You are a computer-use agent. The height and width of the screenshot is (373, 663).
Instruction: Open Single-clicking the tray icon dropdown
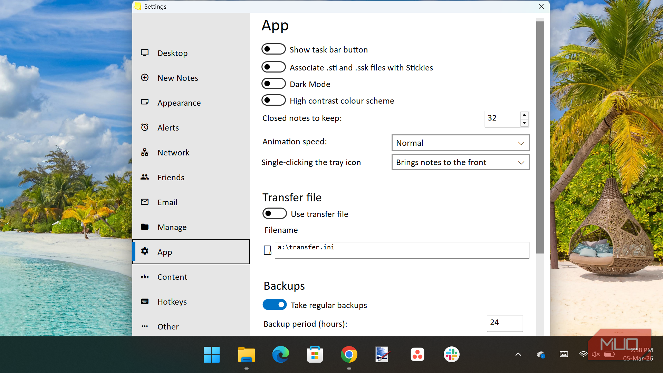click(x=460, y=162)
